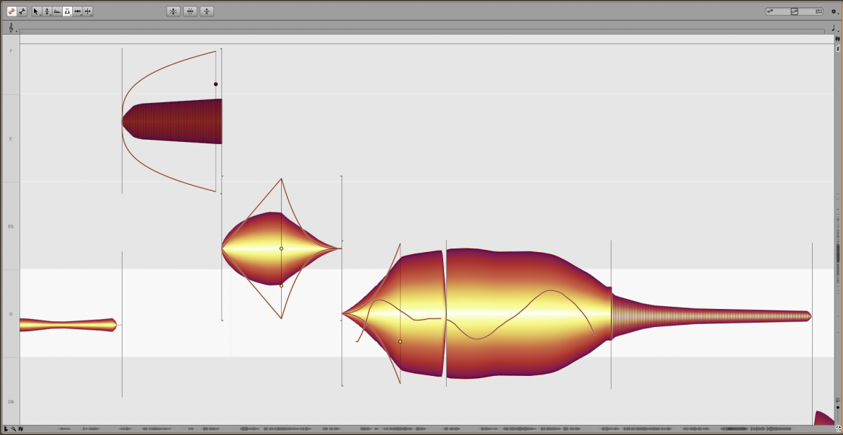Viewport: 843px width, 435px height.
Task: Select the center handle dot of the Eb note
Action: click(x=281, y=248)
